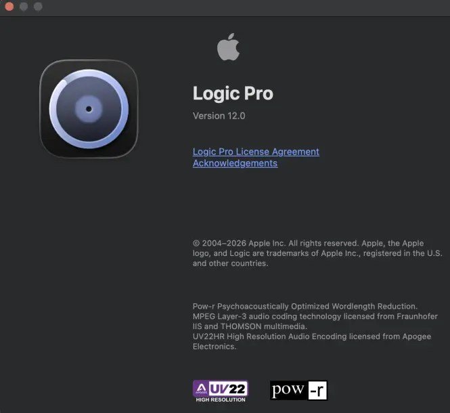Screen dimensions: 450x413
Task: Click the grey Apple logo
Action: (x=228, y=47)
